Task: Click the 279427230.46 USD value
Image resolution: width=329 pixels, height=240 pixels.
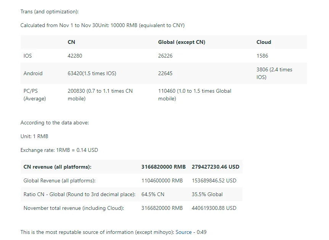Action: tap(216, 167)
